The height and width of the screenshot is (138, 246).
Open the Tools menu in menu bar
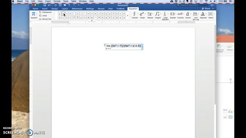[66, 1]
